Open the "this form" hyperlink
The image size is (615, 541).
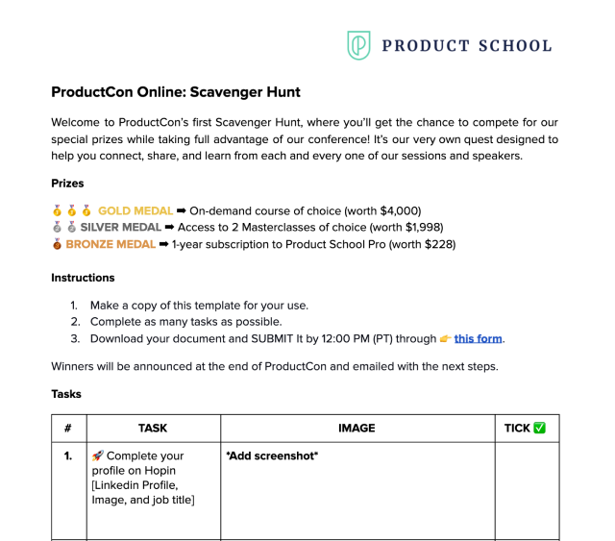[479, 338]
